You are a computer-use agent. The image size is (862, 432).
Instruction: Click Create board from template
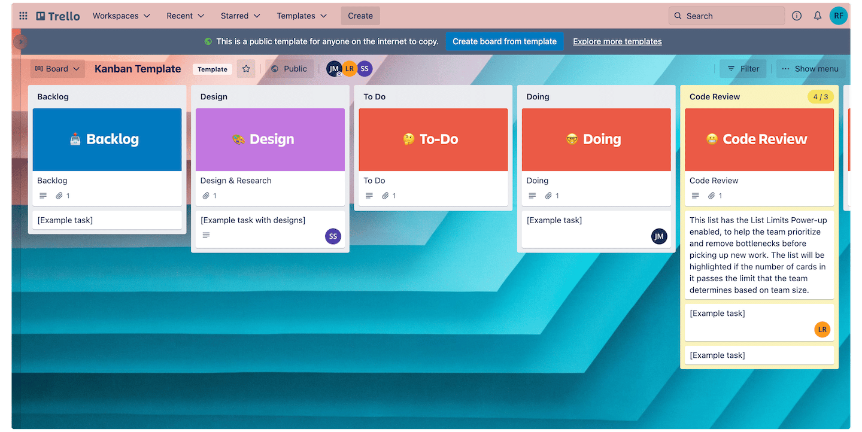click(x=505, y=41)
